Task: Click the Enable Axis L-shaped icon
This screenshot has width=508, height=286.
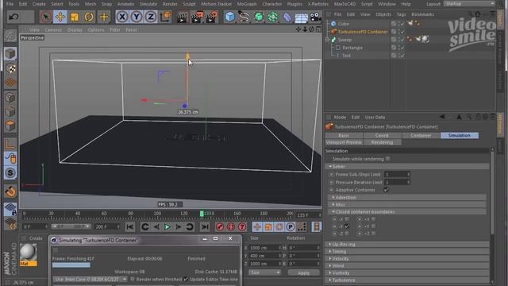Action: (x=10, y=144)
